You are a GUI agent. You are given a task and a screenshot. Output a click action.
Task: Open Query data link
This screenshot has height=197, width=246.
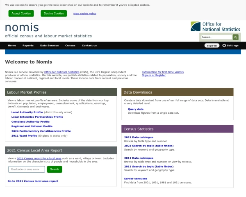(136, 109)
